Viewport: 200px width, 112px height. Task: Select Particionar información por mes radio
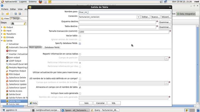(80, 63)
